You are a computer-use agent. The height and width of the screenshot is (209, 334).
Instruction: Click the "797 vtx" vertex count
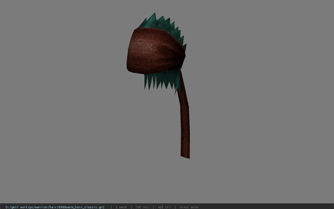[x=142, y=207]
